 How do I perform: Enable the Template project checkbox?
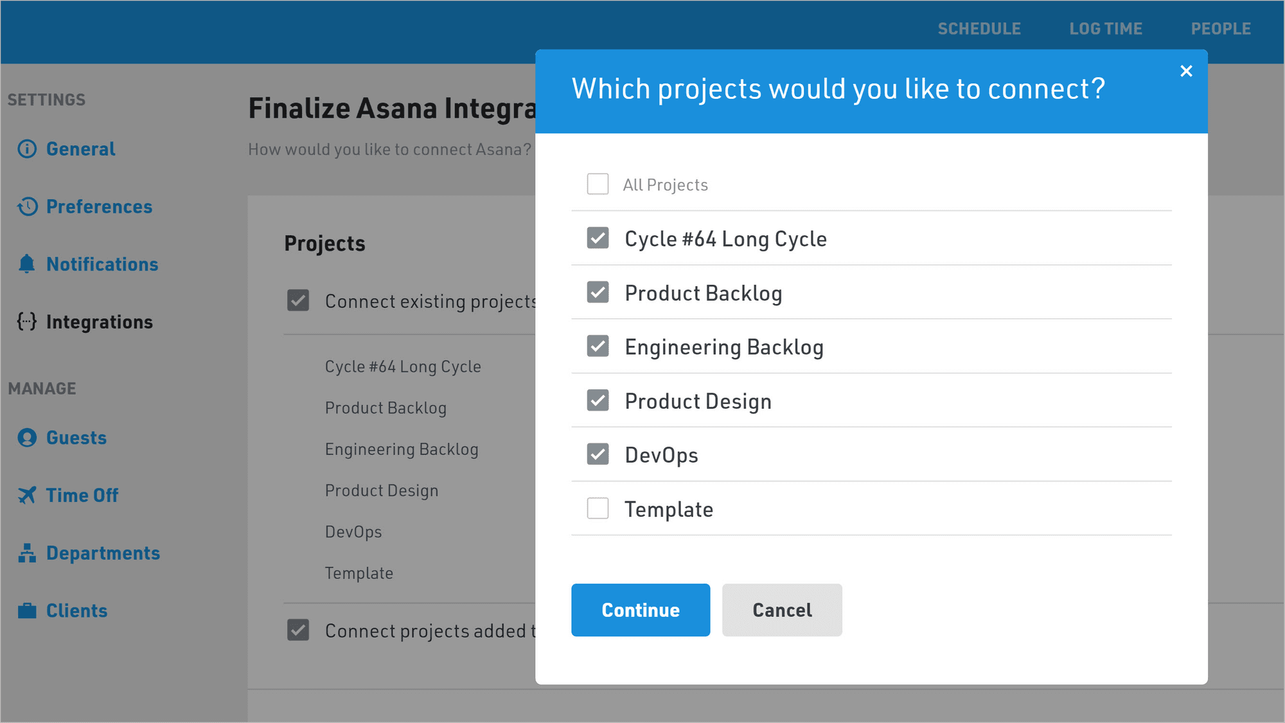(x=598, y=508)
